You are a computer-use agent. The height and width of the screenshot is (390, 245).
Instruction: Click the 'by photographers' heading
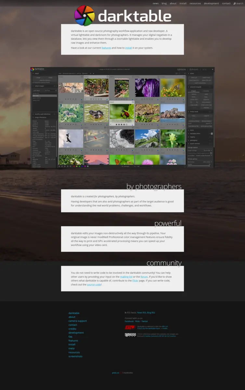click(154, 186)
